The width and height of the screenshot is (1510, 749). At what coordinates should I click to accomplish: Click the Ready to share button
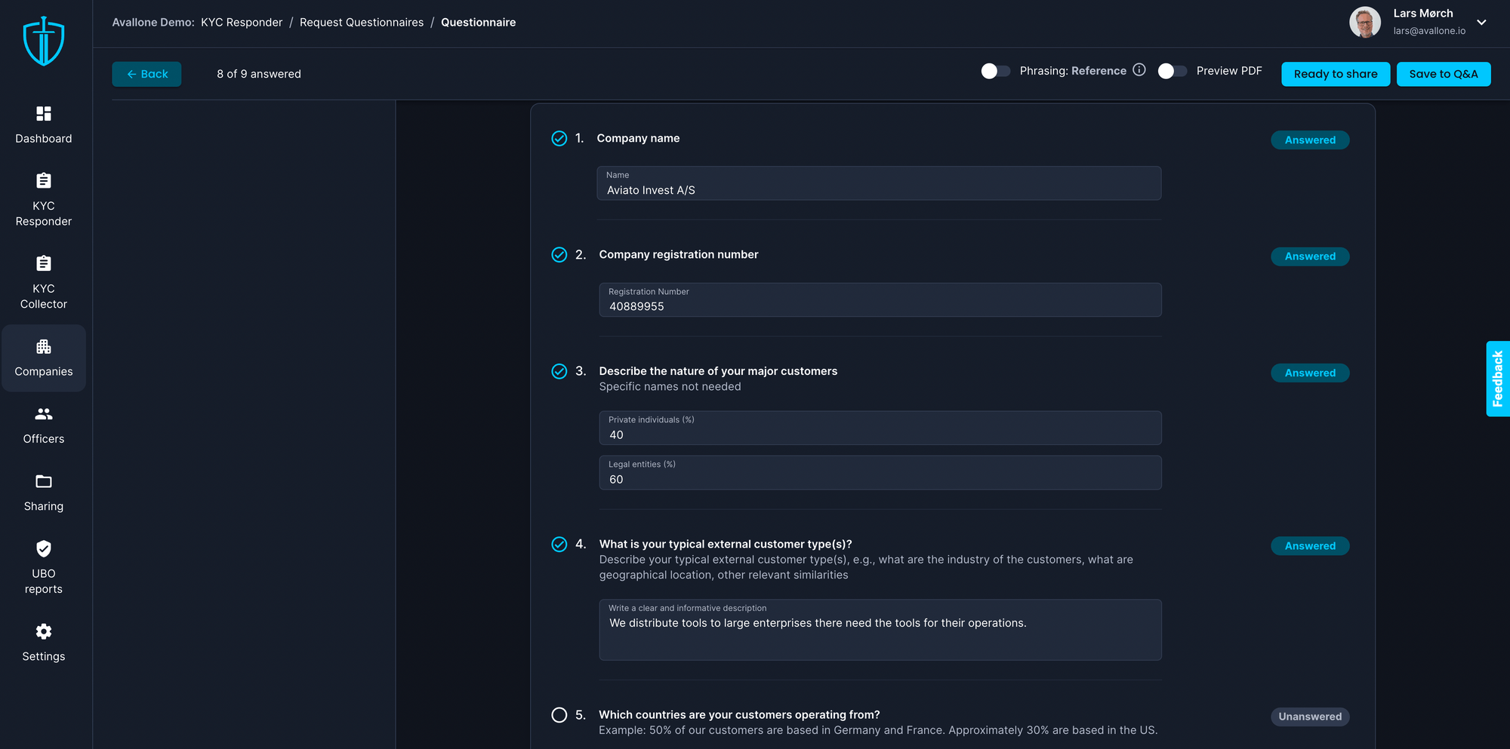[1335, 74]
